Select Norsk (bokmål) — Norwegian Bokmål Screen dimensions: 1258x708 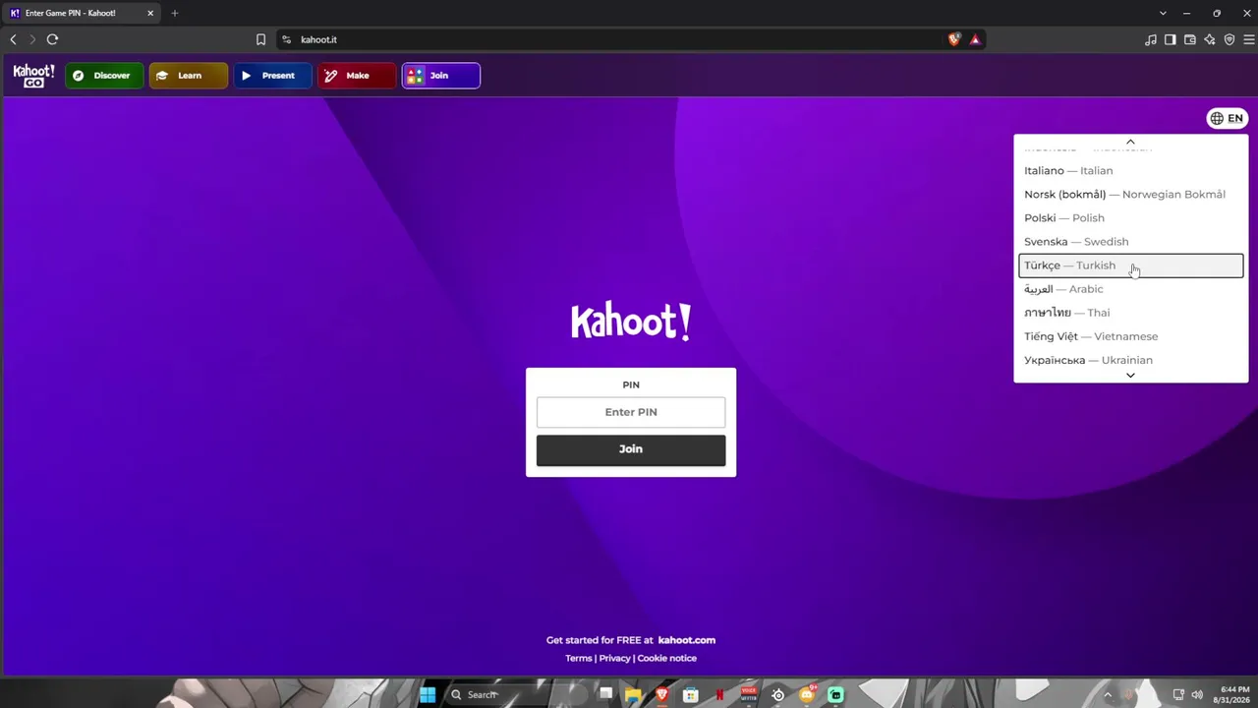click(1130, 195)
